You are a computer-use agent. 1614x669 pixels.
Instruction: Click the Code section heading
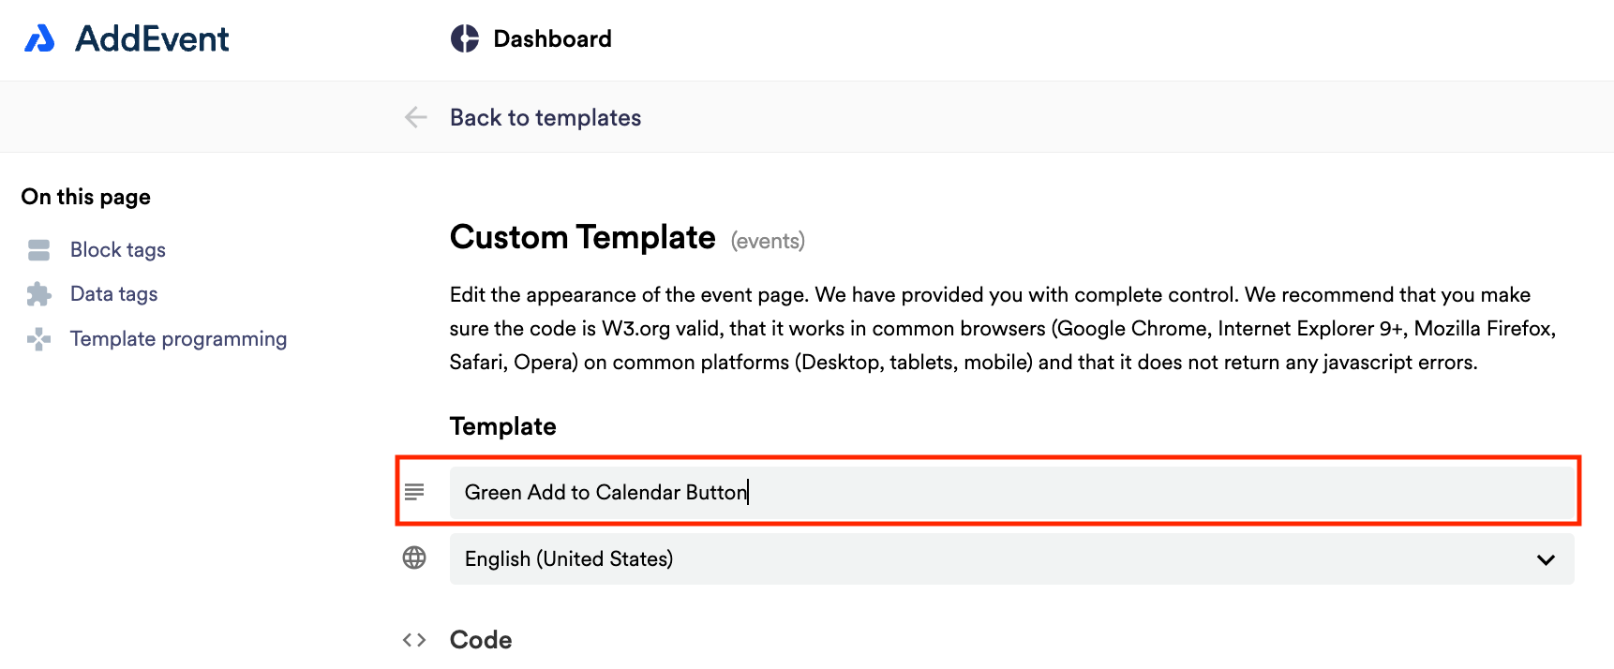coord(481,640)
